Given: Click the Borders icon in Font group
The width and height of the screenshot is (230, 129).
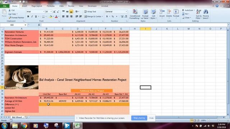Looking at the screenshot, I should click(43, 16).
